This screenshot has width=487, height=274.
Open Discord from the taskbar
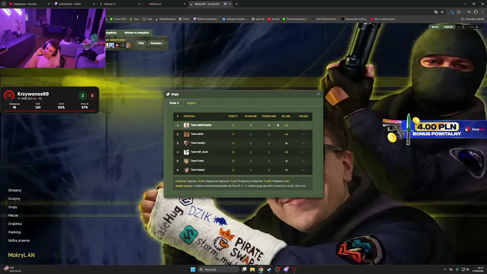click(286, 269)
